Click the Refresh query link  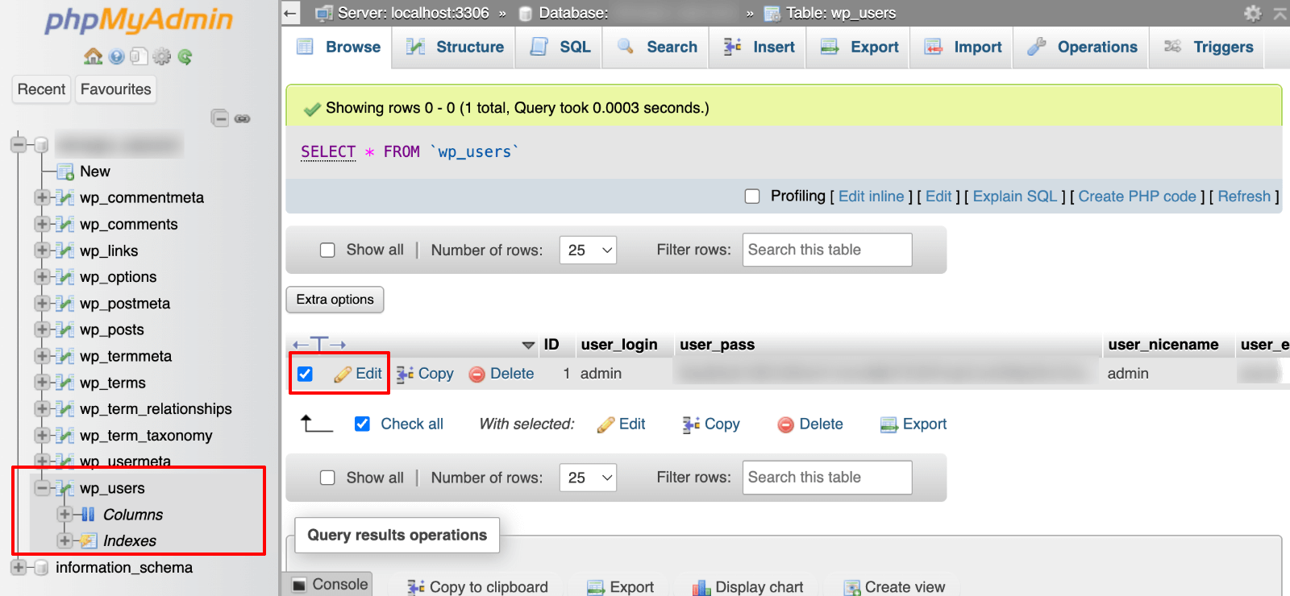1244,197
